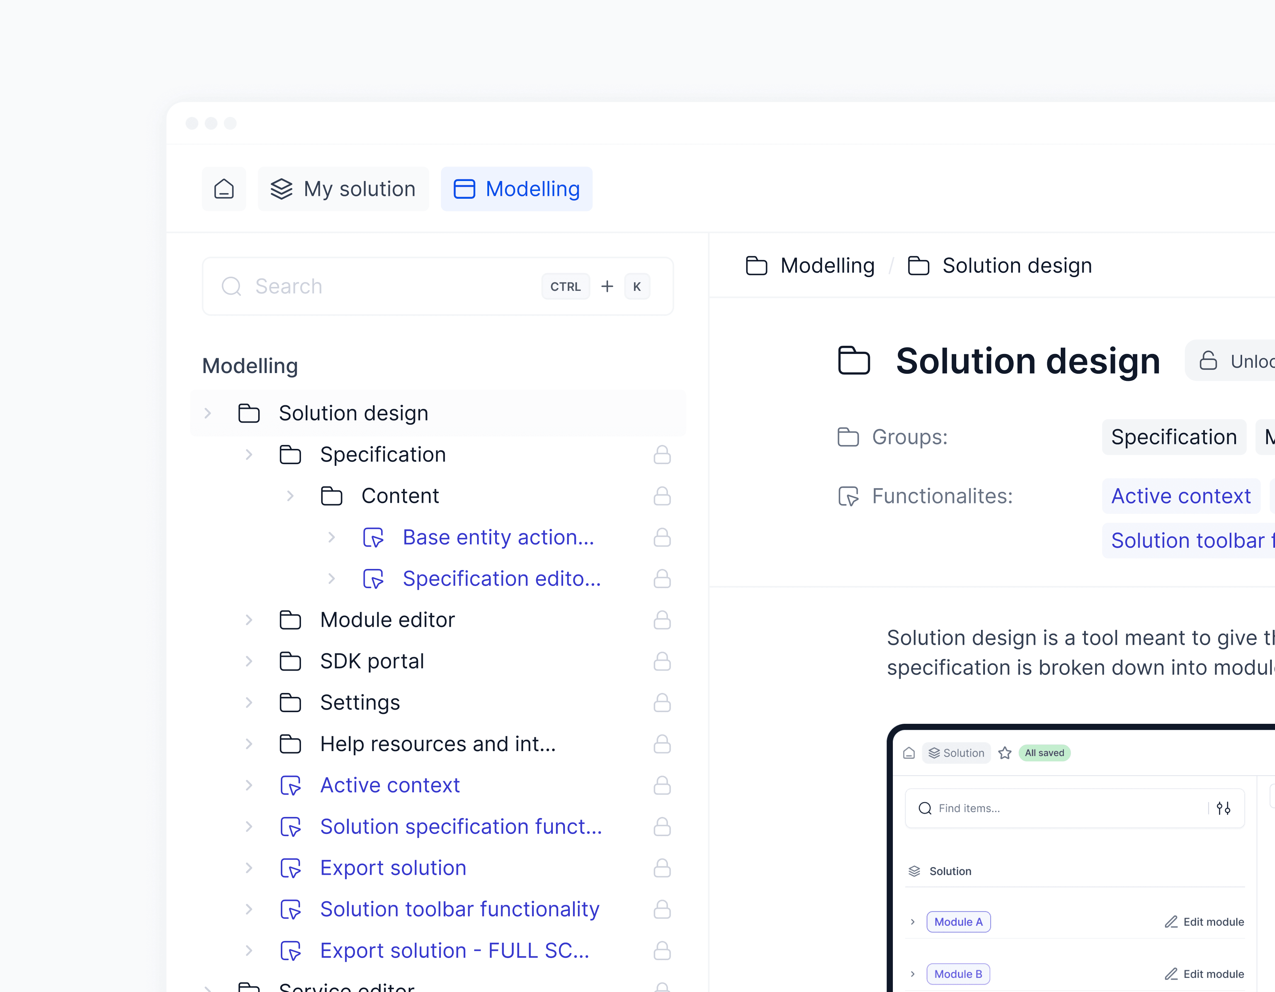Toggle the lock on Specification row
Viewport: 1275px width, 992px height.
[662, 454]
